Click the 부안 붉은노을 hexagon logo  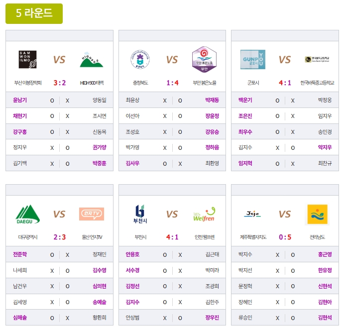(x=204, y=59)
